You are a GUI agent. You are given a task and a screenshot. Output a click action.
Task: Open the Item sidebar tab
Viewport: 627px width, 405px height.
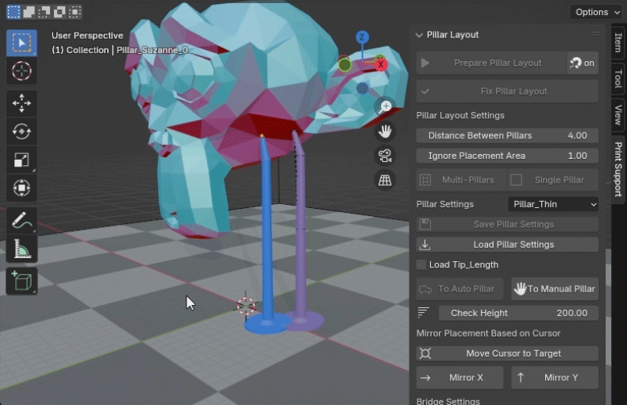point(618,42)
